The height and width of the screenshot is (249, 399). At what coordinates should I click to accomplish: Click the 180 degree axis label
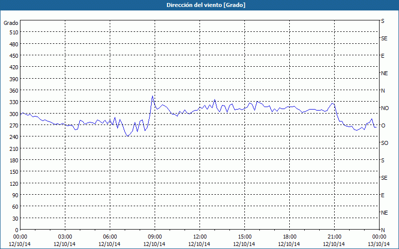pos(14,160)
